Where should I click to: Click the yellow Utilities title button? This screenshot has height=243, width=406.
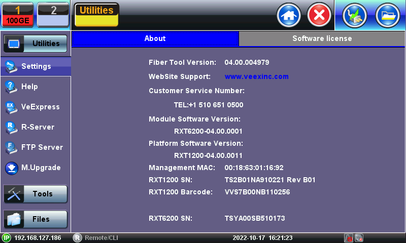click(x=96, y=15)
